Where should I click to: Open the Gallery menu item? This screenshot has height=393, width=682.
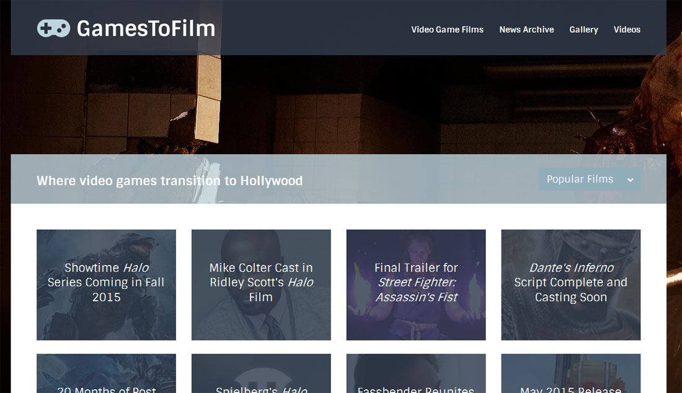tap(583, 30)
